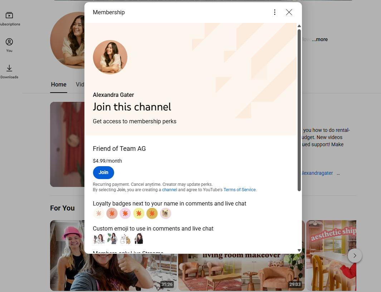Viewport: 381px width, 292px height.
Task: Click the 'Loyalty badges next to your name' heading
Action: (x=170, y=203)
